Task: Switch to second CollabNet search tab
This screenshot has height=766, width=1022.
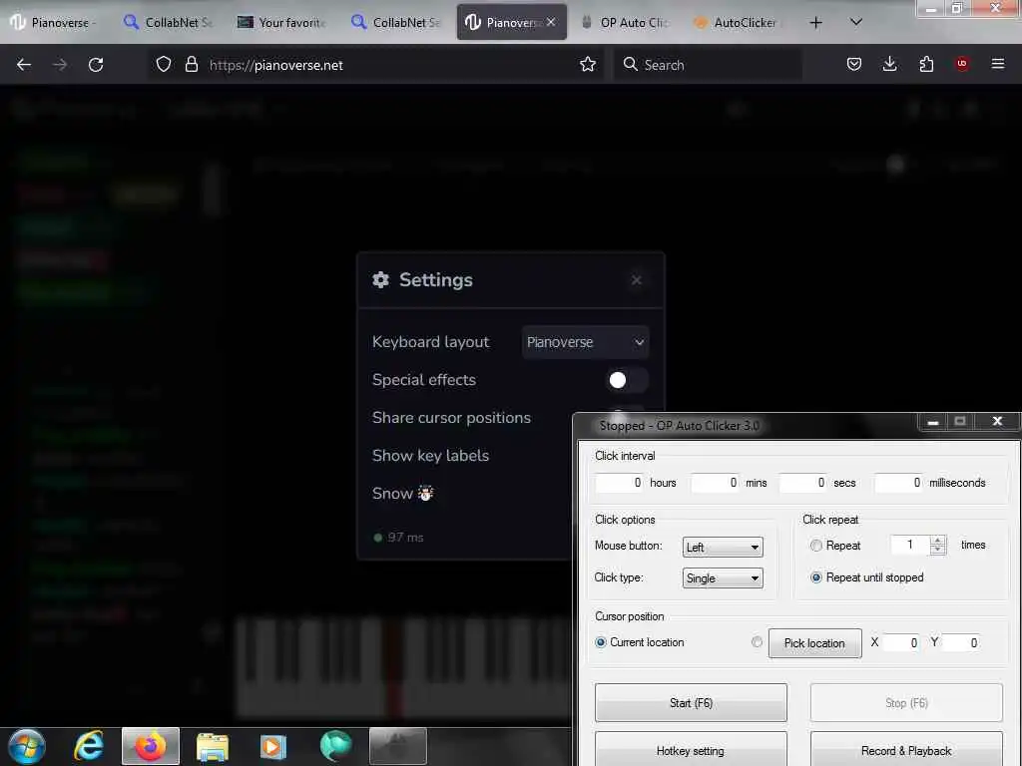Action: [396, 23]
